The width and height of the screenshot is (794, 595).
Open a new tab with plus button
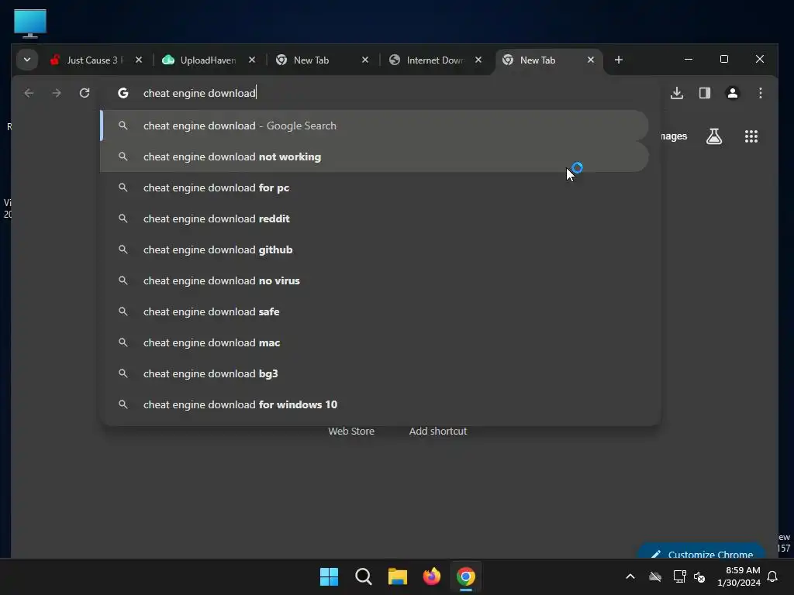618,60
